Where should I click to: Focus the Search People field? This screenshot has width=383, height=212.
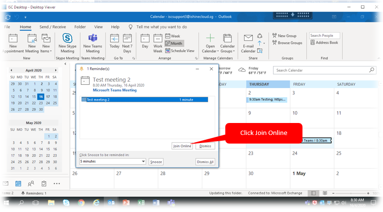coord(325,35)
